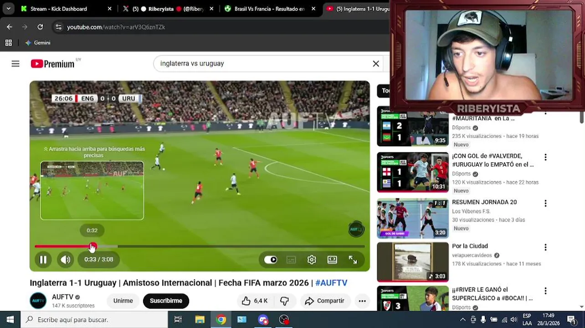Open the video settings gear
Image resolution: width=585 pixels, height=328 pixels.
click(x=312, y=260)
